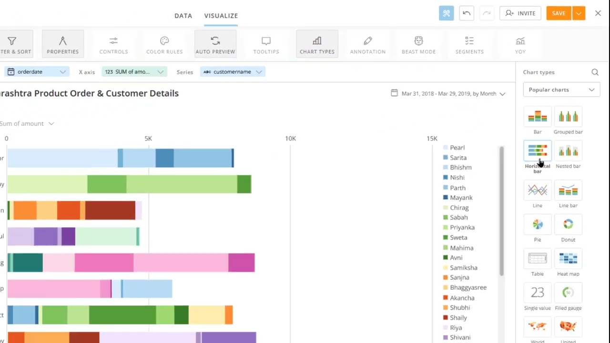The width and height of the screenshot is (610, 343).
Task: Click Priyanka in the legend
Action: point(462,228)
